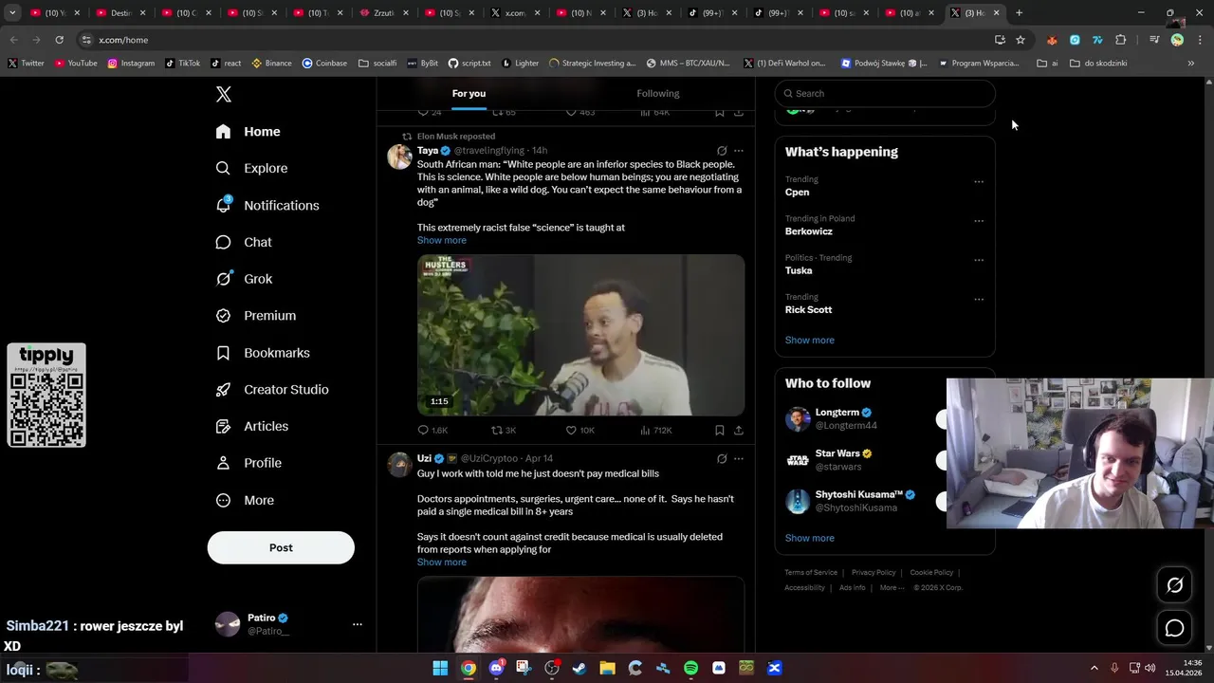Go to Premium in the sidebar

256,316
